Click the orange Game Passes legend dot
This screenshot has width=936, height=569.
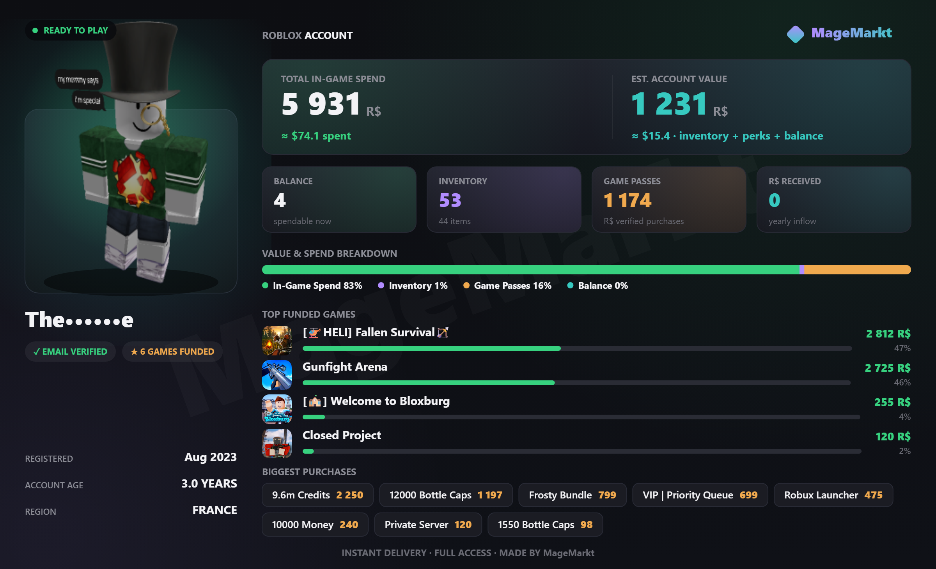466,285
